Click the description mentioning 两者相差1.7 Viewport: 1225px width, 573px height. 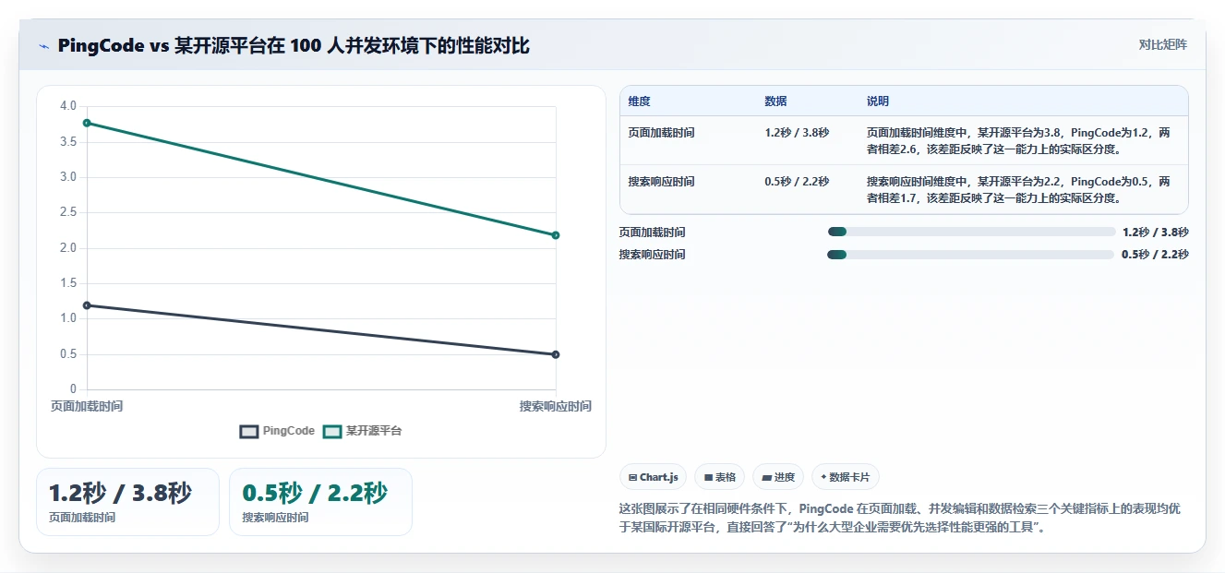pyautogui.click(x=1018, y=190)
